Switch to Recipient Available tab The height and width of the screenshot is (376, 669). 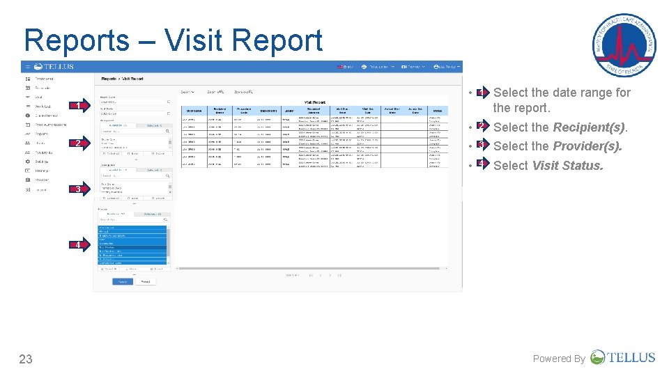click(x=118, y=126)
